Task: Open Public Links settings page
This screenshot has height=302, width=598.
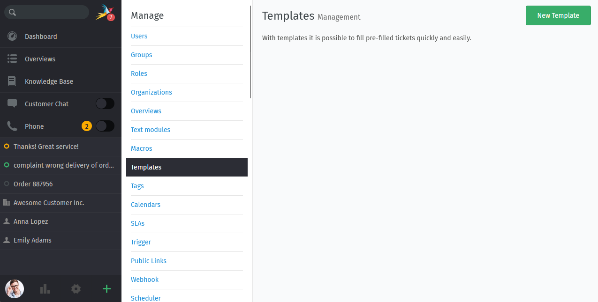Action: (149, 261)
